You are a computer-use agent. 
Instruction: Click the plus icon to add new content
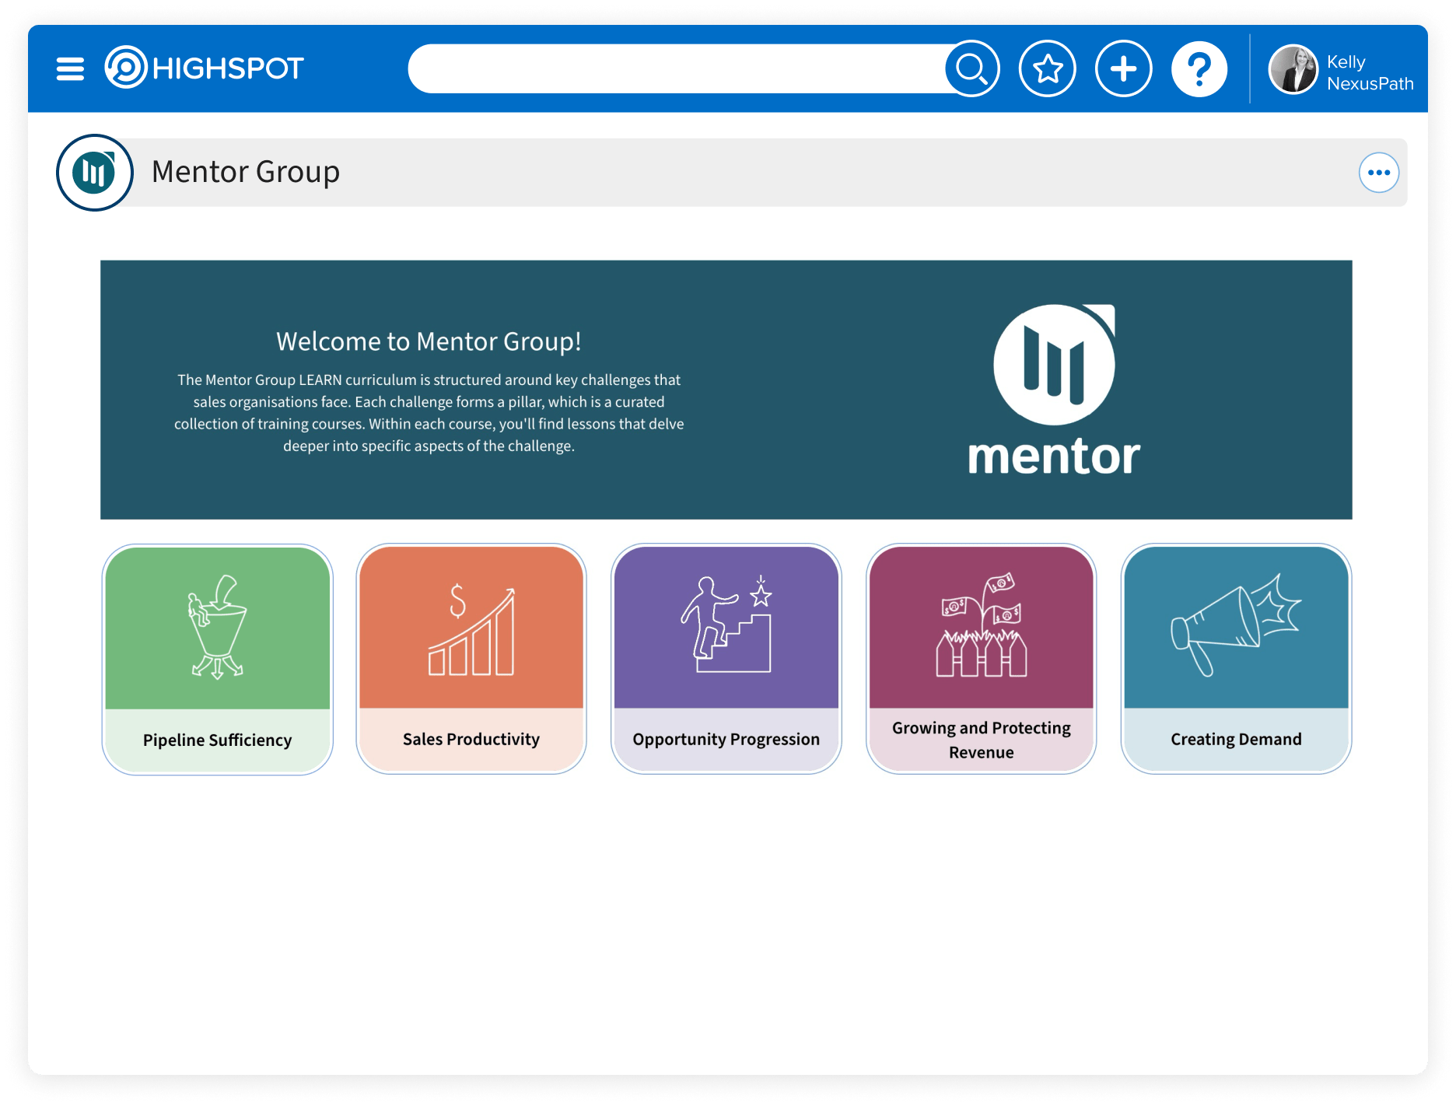point(1122,69)
